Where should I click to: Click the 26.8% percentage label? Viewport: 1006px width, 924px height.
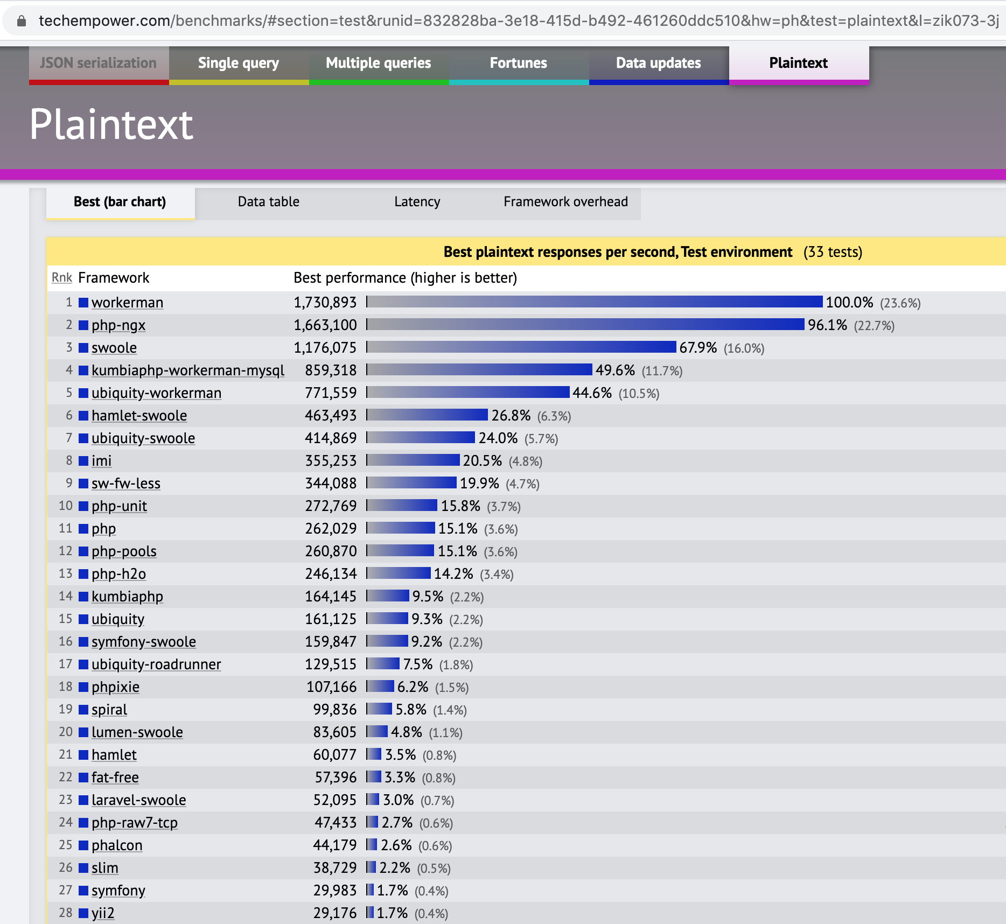[x=511, y=416]
